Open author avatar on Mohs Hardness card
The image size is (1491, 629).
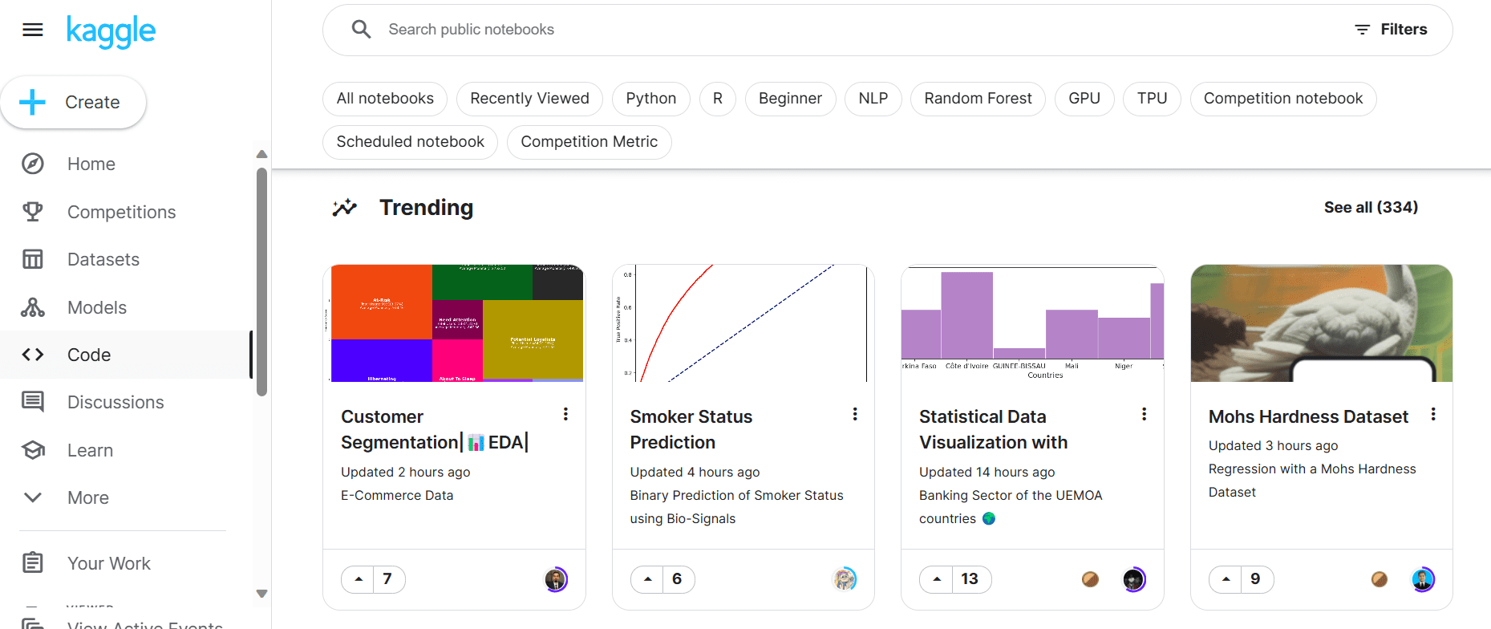coord(1423,579)
